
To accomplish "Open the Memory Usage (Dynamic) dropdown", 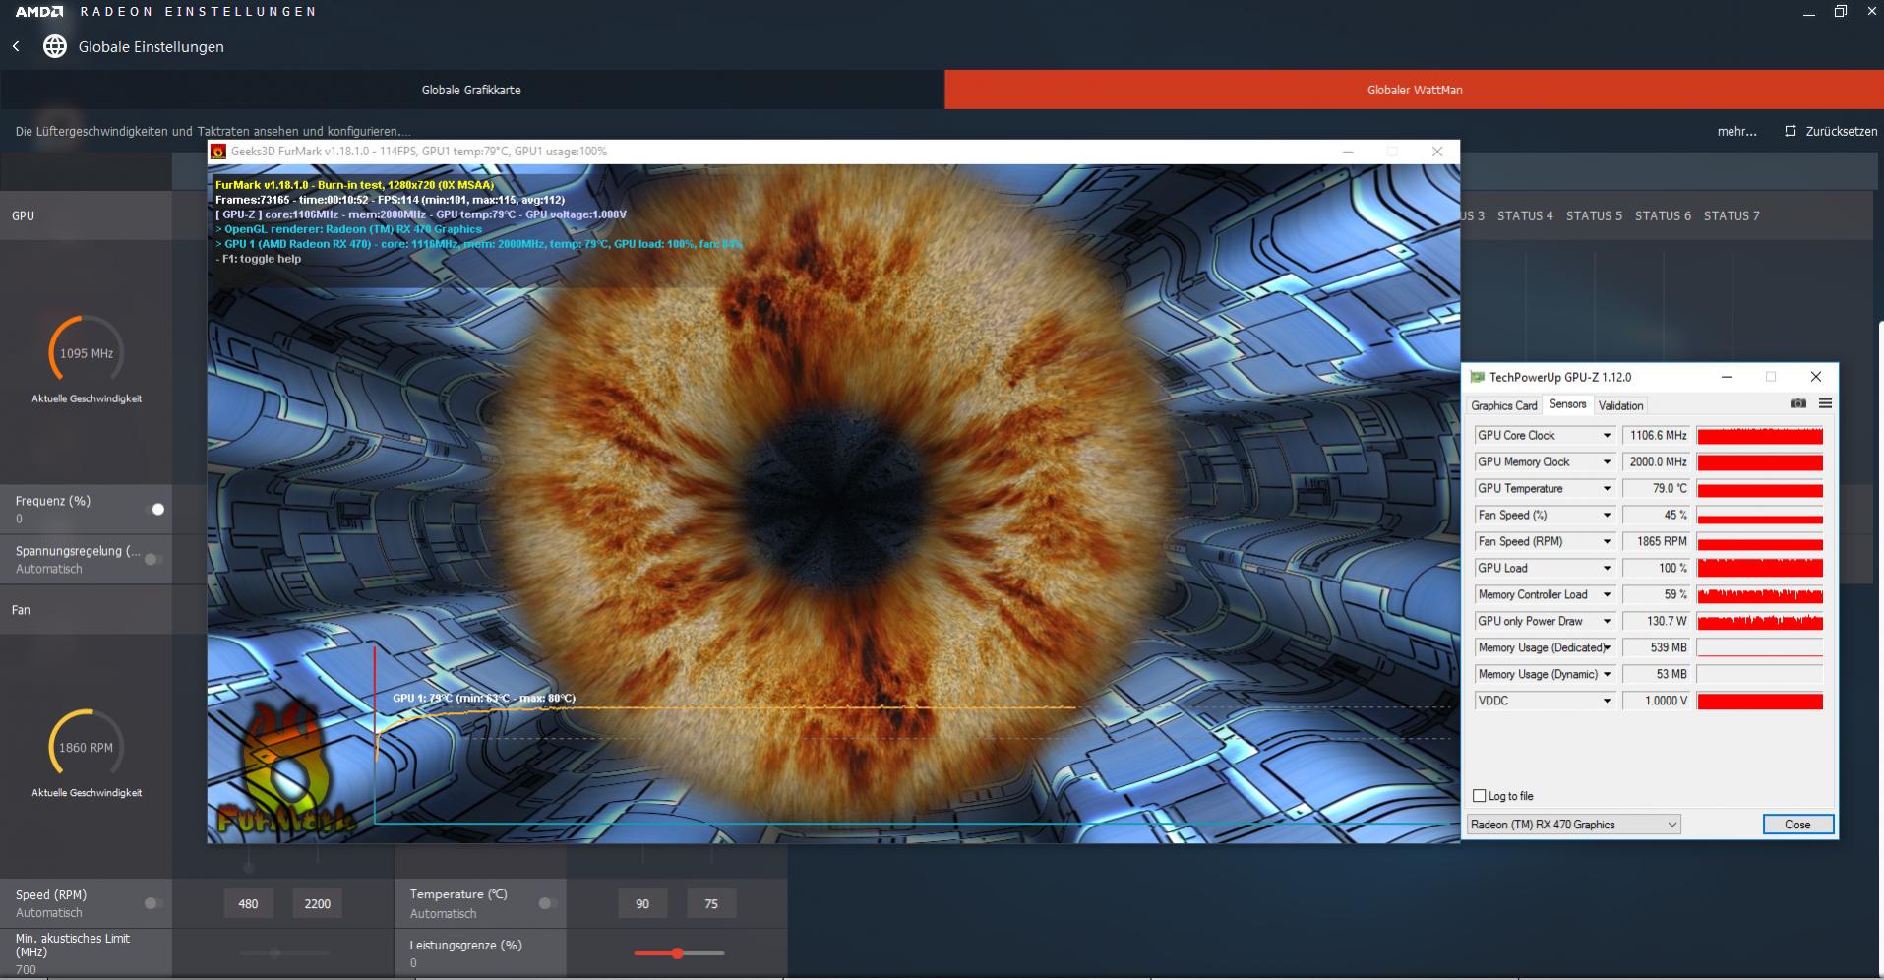I will coord(1608,674).
